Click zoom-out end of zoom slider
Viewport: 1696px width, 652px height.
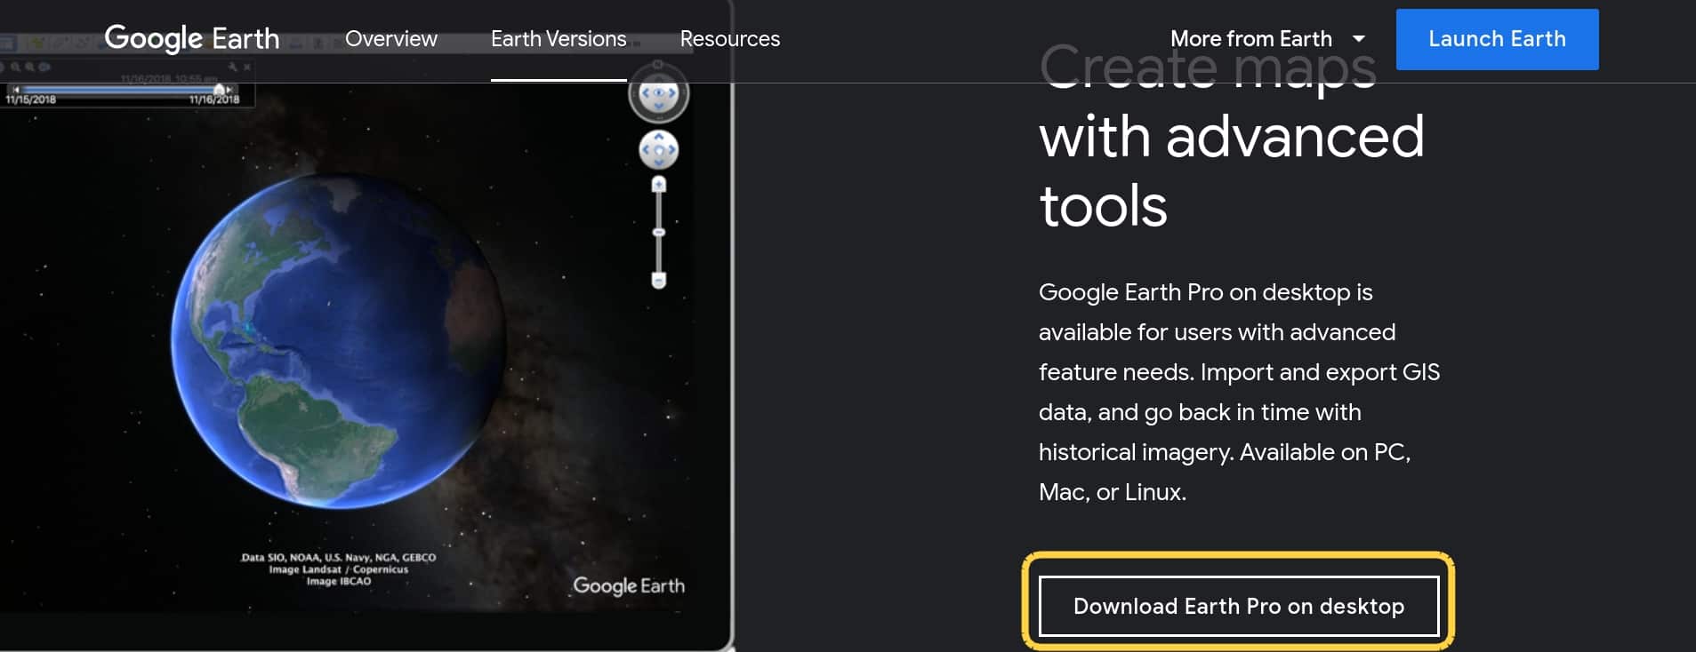[x=659, y=281]
